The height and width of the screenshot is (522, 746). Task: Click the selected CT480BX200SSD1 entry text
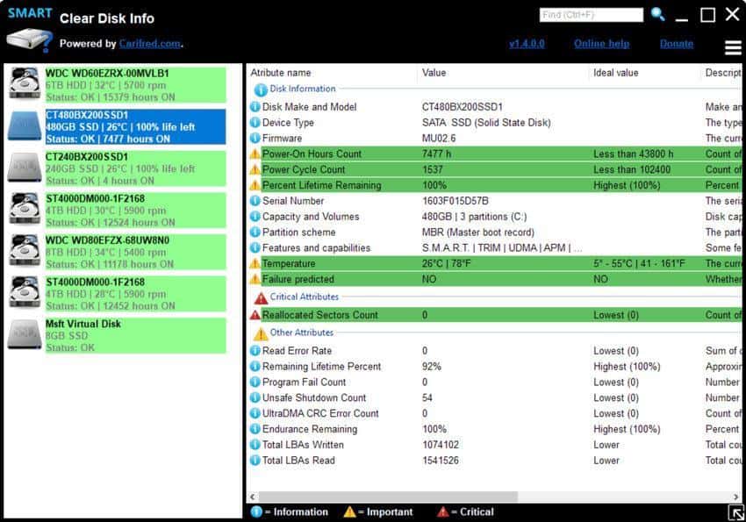click(x=135, y=127)
